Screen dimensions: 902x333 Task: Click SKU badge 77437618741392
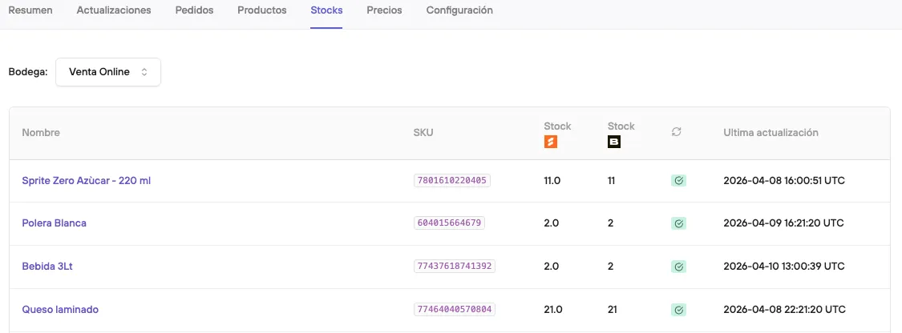[455, 266]
